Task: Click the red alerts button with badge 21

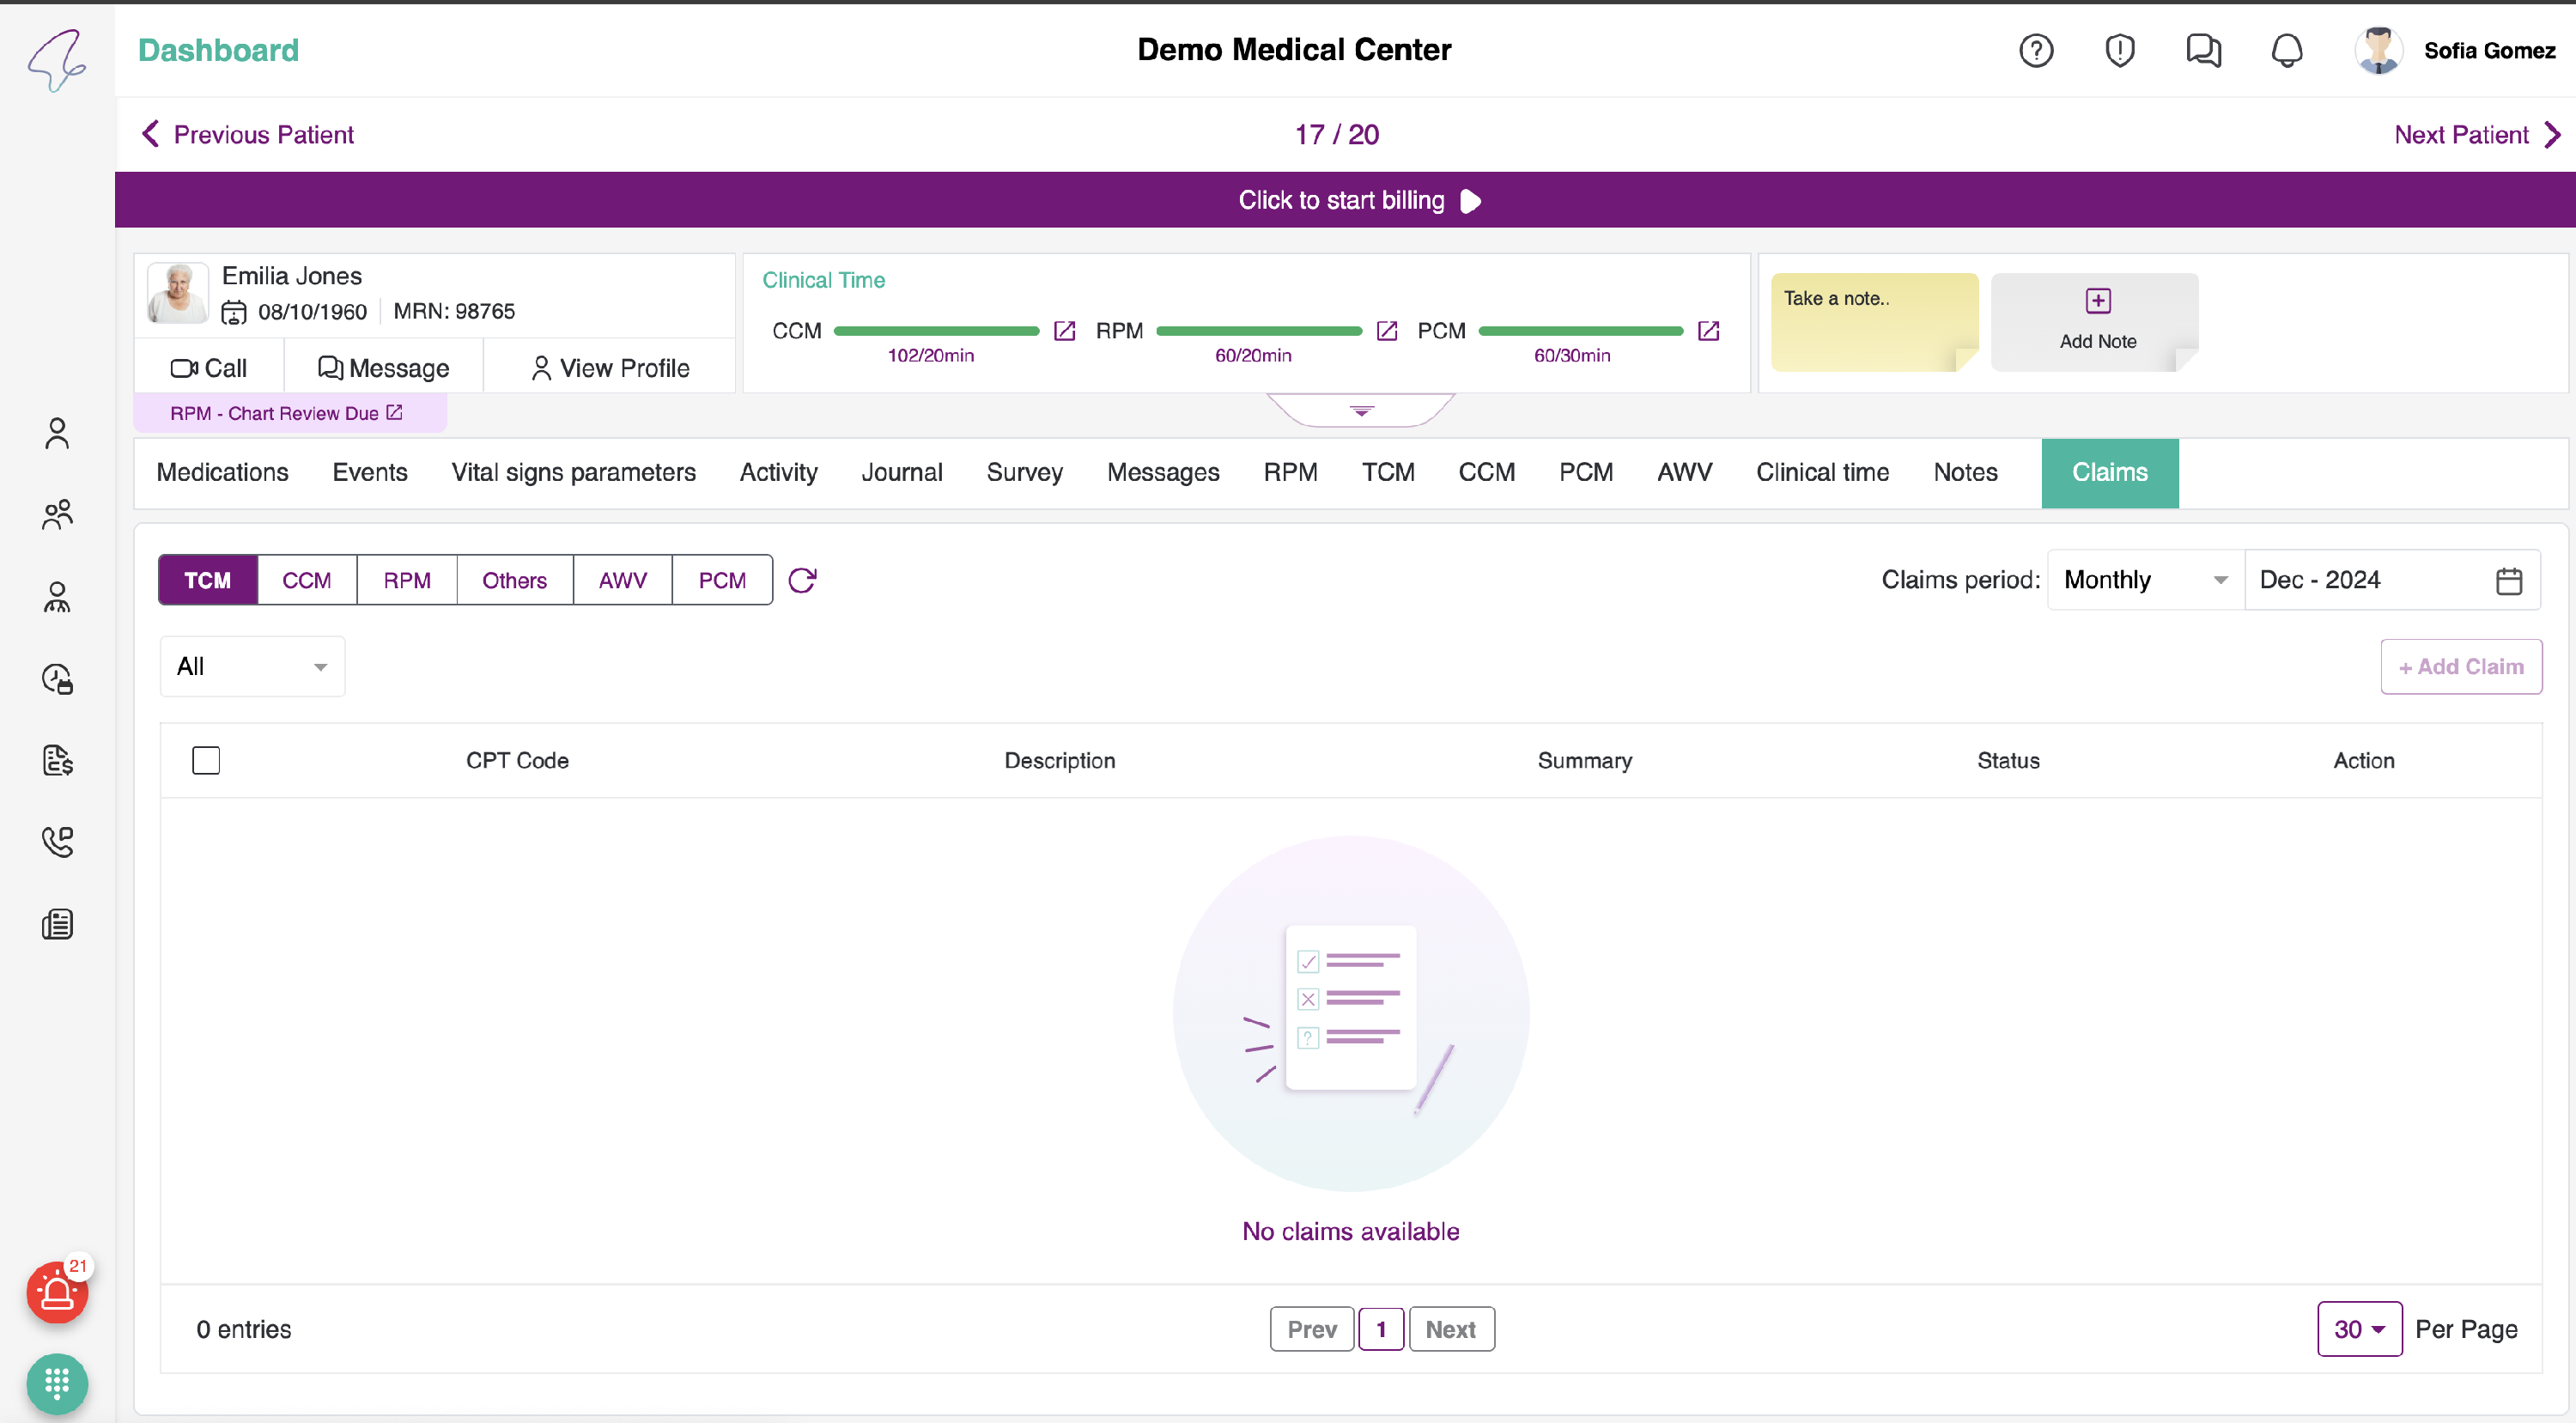Action: (57, 1293)
